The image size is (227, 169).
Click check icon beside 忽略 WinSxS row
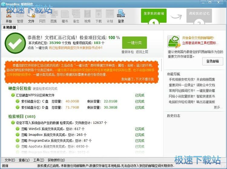coord(18,129)
